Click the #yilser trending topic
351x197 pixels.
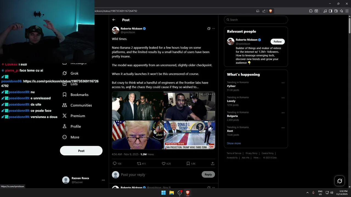231,86
